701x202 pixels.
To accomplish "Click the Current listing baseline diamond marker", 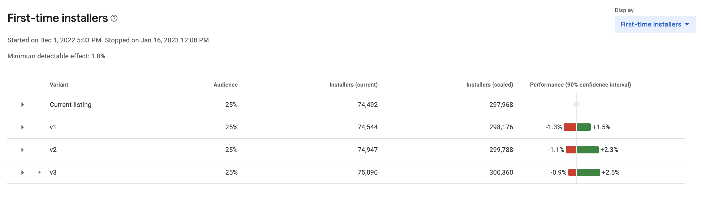I will (x=576, y=104).
